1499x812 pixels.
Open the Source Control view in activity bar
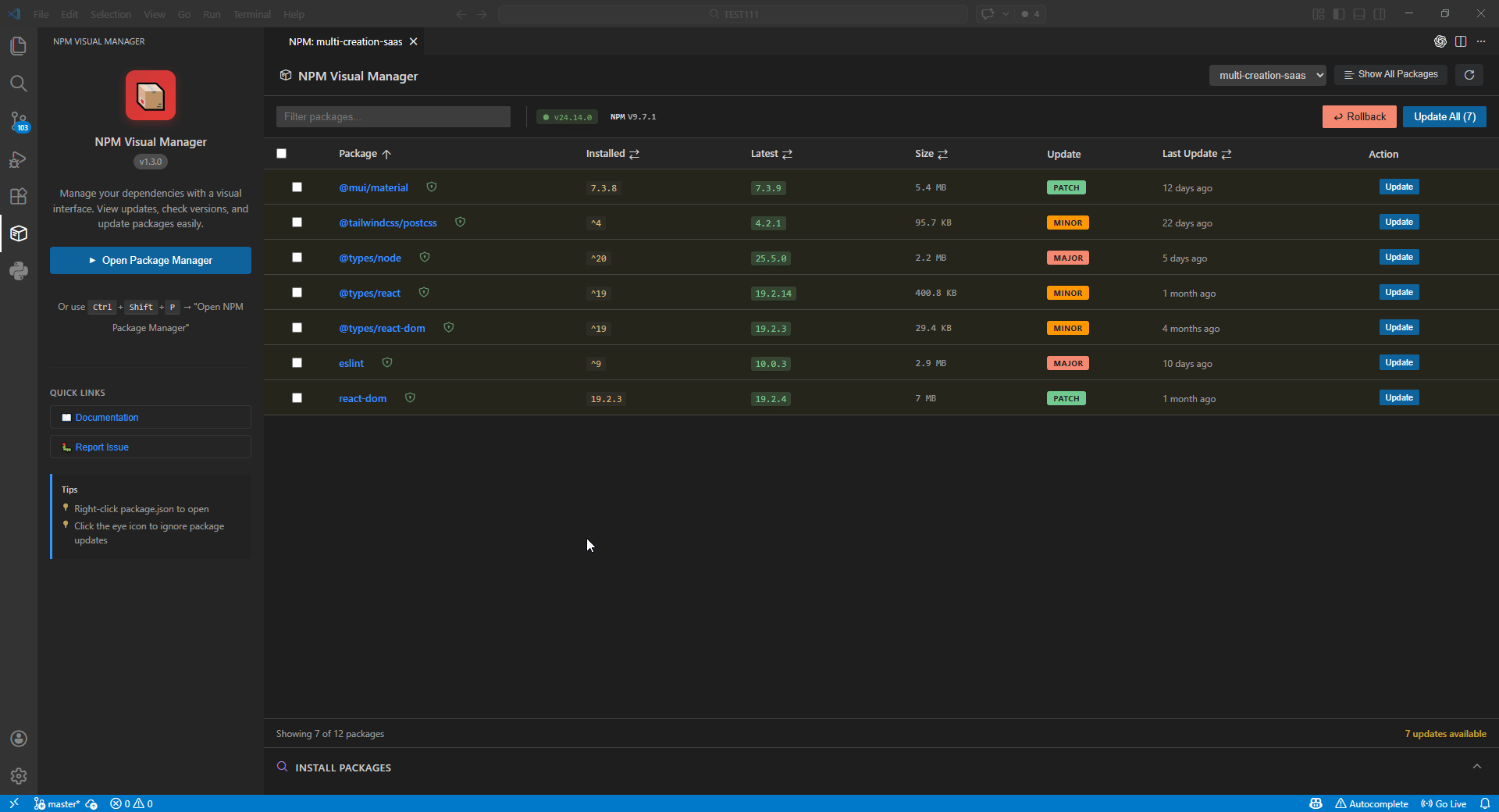tap(19, 122)
